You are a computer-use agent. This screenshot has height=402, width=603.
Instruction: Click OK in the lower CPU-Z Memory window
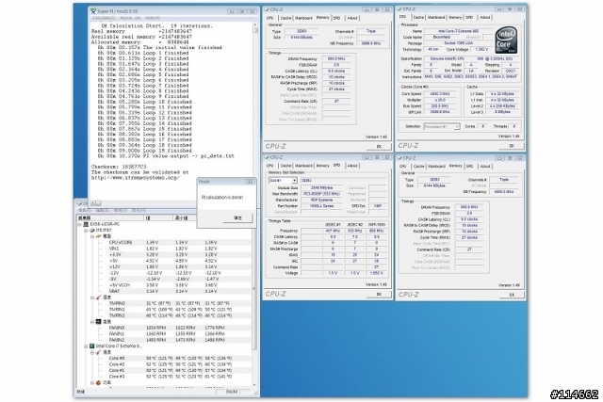coord(512,295)
